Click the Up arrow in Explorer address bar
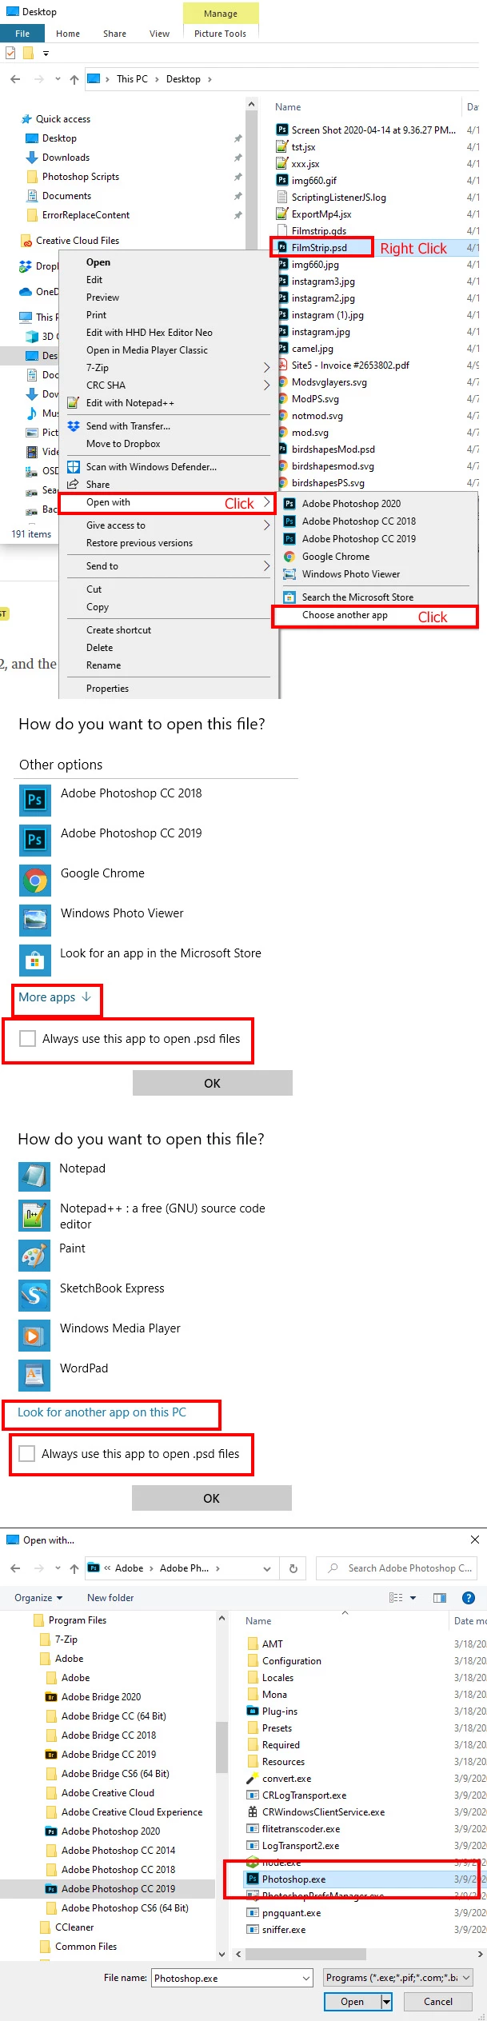The width and height of the screenshot is (487, 2021). pos(74,79)
